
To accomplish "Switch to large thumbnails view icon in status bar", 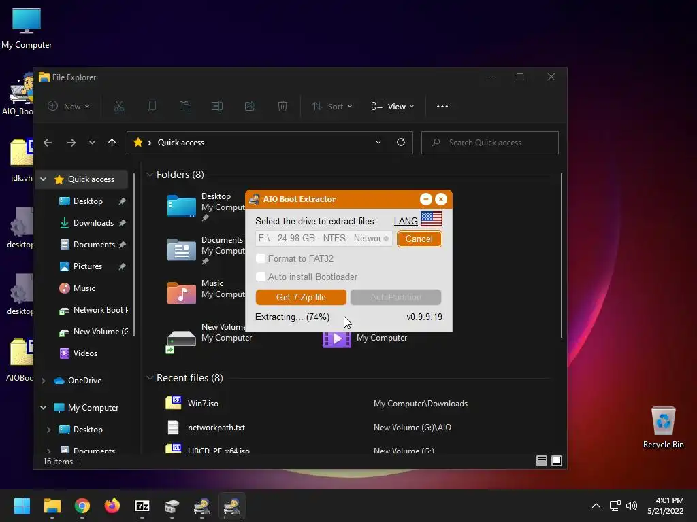I will click(557, 461).
